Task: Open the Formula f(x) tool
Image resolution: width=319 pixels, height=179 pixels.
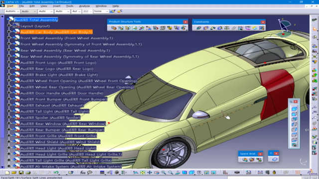Action: pyautogui.click(x=83, y=173)
